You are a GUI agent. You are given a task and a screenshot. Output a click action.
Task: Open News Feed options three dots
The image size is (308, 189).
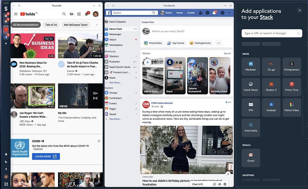[x=135, y=29]
